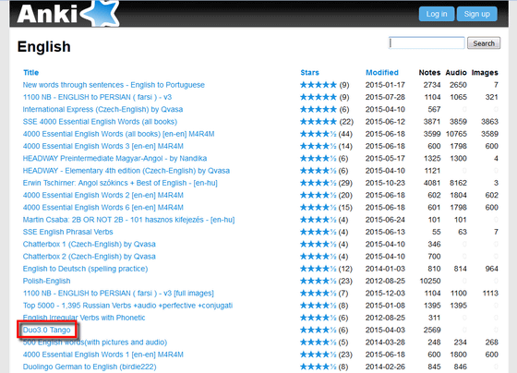Open HEADWAY Preintermediate Magyar-Angol deck
This screenshot has height=373, width=517.
114,158
